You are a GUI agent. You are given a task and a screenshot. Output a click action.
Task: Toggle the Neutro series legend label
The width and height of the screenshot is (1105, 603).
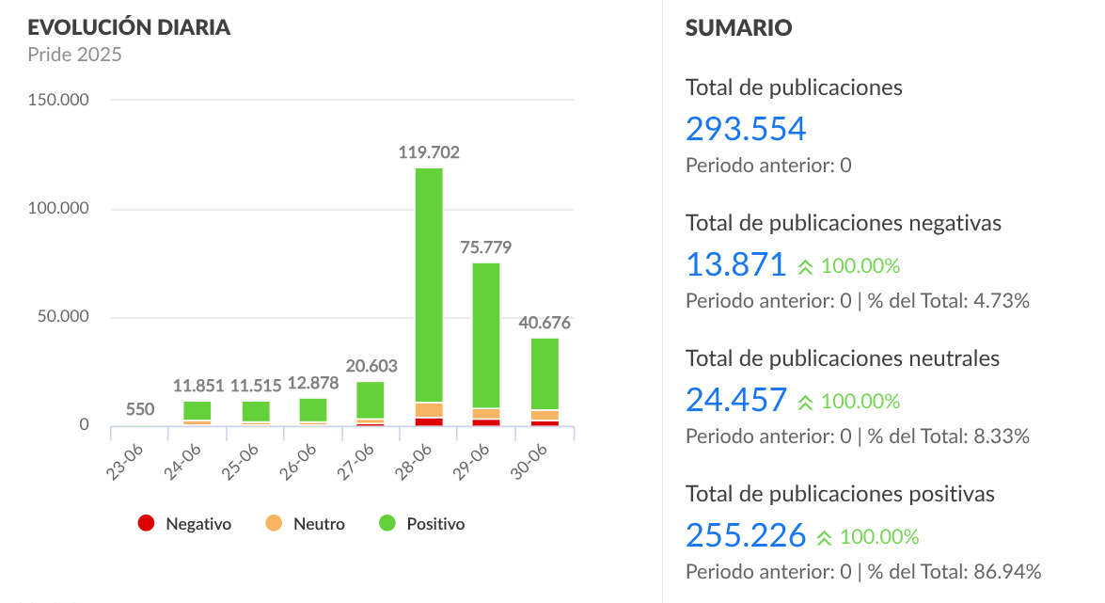[x=319, y=524]
